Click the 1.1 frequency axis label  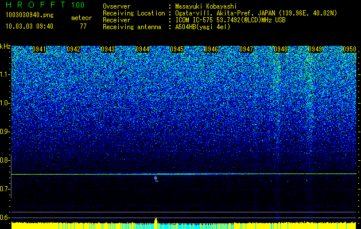tap(5, 74)
